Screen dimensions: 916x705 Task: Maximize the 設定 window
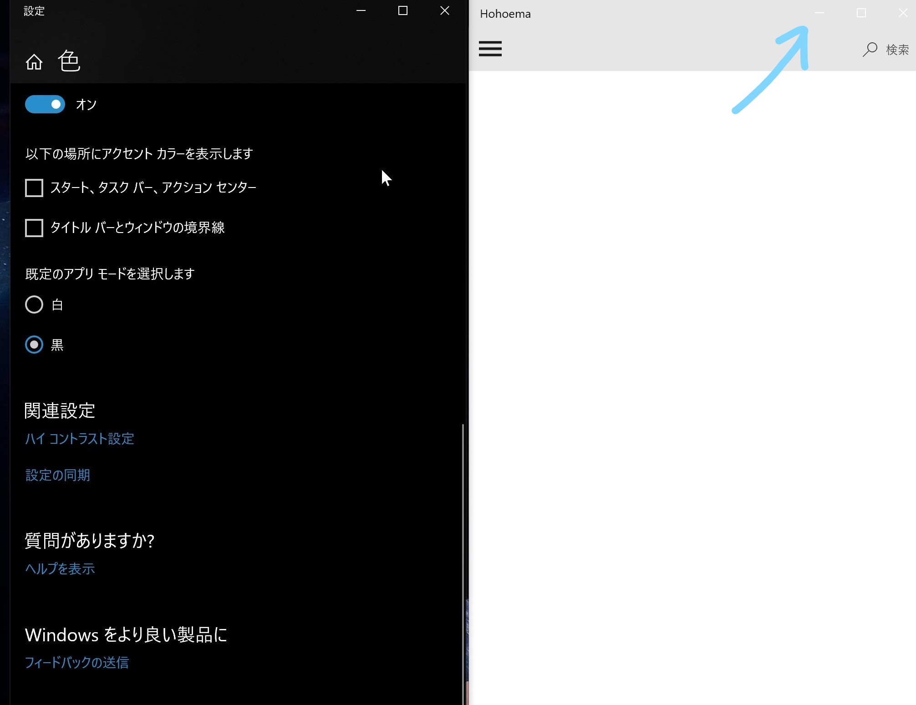pyautogui.click(x=402, y=10)
